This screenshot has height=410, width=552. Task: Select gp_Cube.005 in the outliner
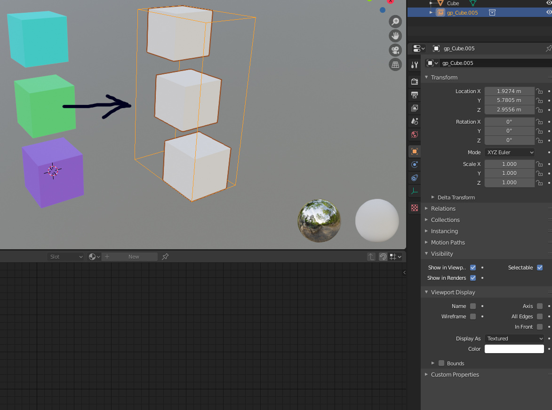[x=462, y=13]
